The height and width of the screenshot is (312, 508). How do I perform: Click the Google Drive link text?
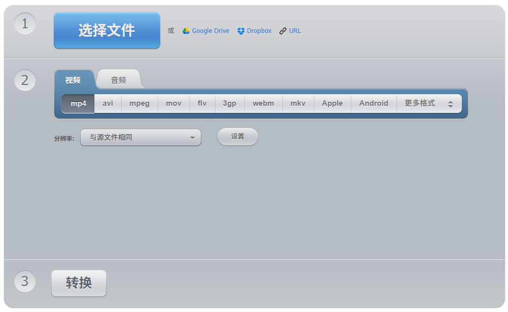[210, 31]
